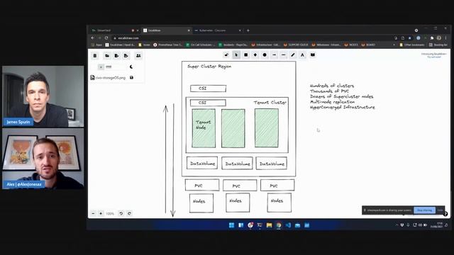
Task: Click the shield icon next to civo-storageOS.png
Action: (x=131, y=77)
